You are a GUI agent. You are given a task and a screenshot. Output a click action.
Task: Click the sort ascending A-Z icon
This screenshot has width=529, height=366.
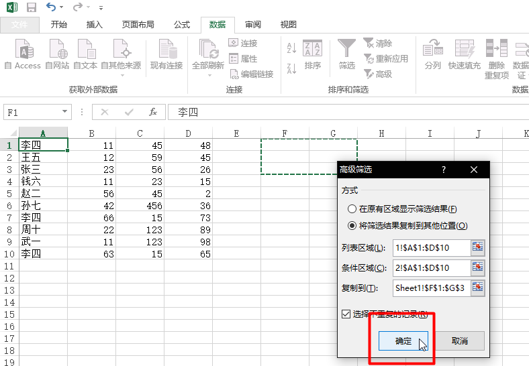coord(291,48)
